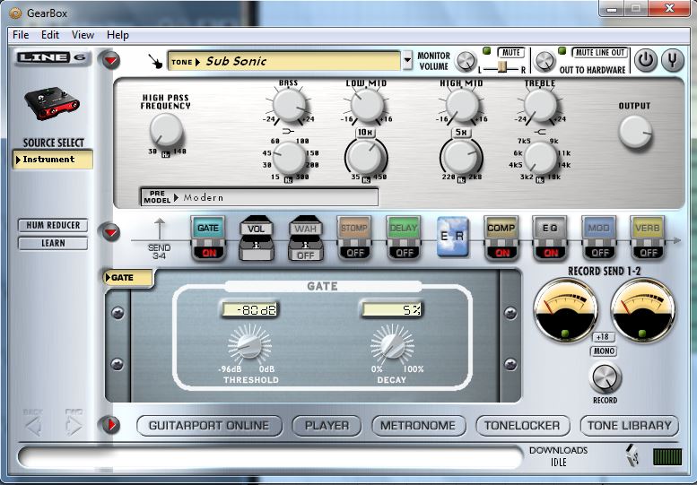Turn on the STOMP effect switch
This screenshot has height=485, width=697.
[x=354, y=253]
